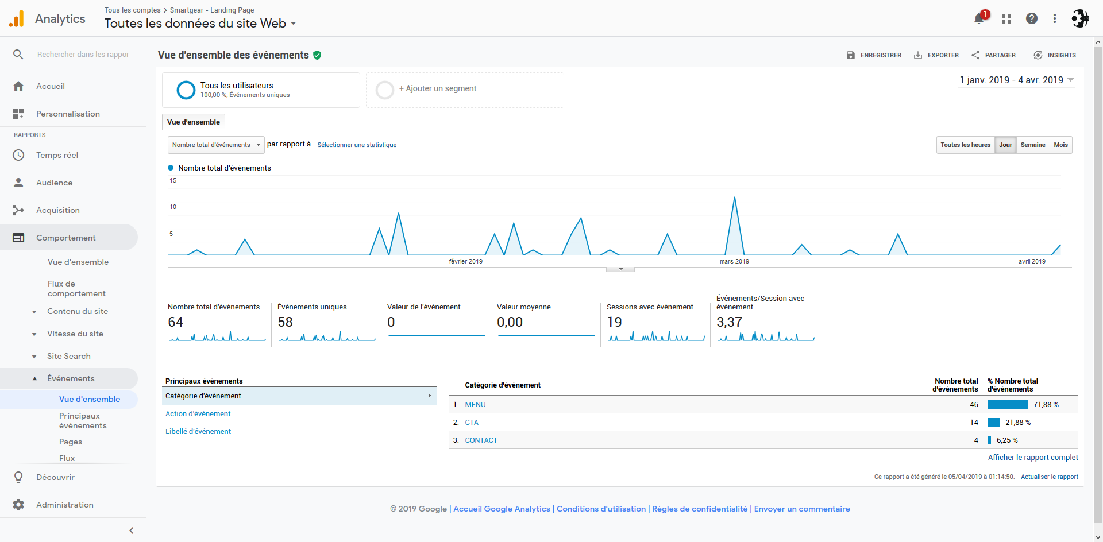The width and height of the screenshot is (1103, 542).
Task: Expand Contenu du site
Action: (x=34, y=312)
